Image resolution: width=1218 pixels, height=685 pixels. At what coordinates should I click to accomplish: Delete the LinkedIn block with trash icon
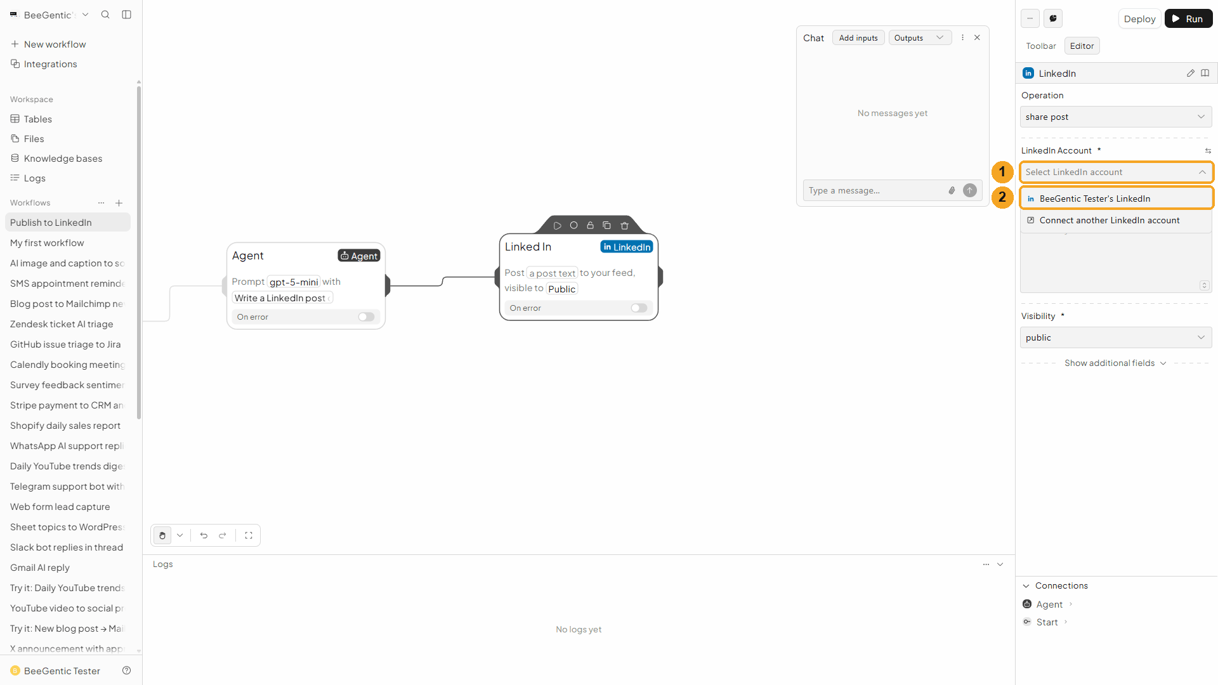624,226
